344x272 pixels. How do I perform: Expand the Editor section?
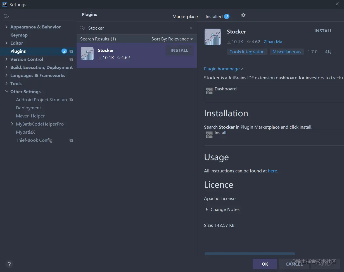click(6, 43)
